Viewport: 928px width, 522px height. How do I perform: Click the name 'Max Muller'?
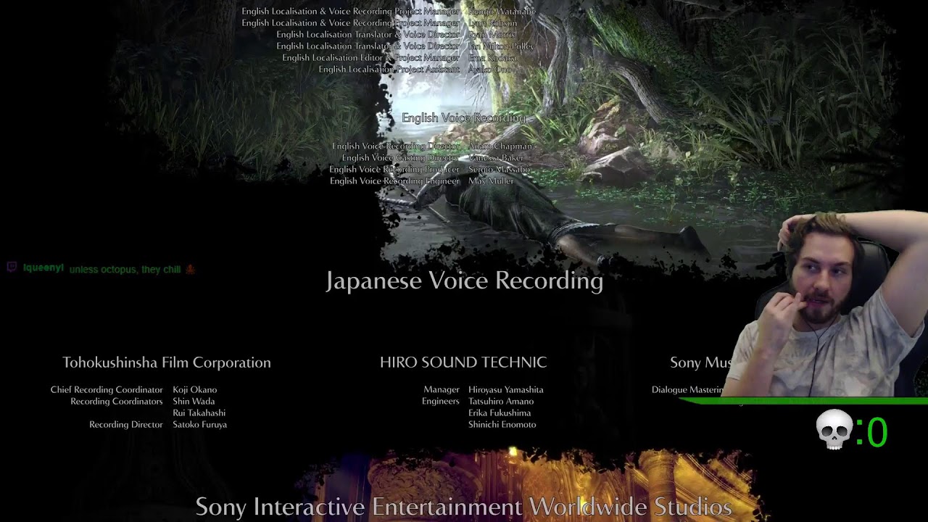[491, 181]
